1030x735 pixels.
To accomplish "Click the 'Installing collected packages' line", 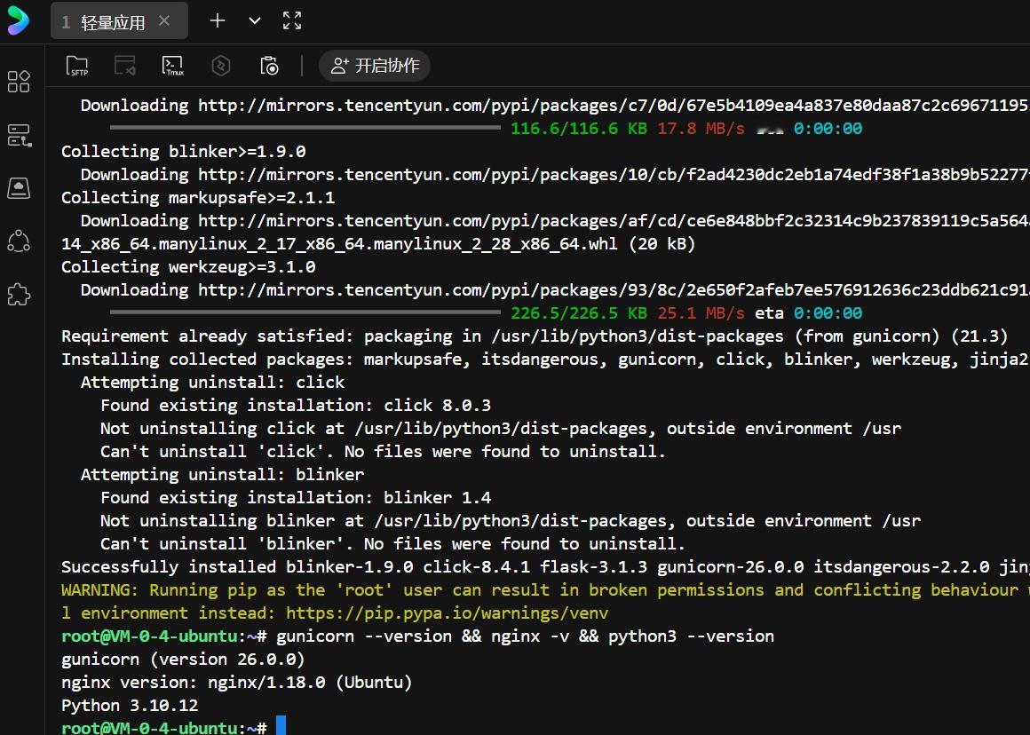I will point(545,360).
